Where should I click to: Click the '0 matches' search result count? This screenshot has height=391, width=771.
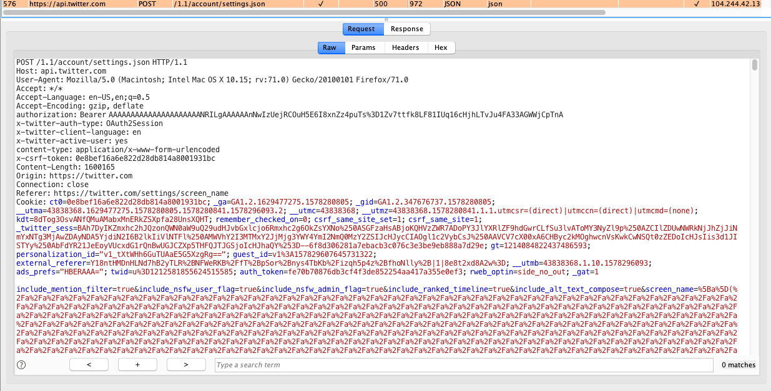pos(739,365)
